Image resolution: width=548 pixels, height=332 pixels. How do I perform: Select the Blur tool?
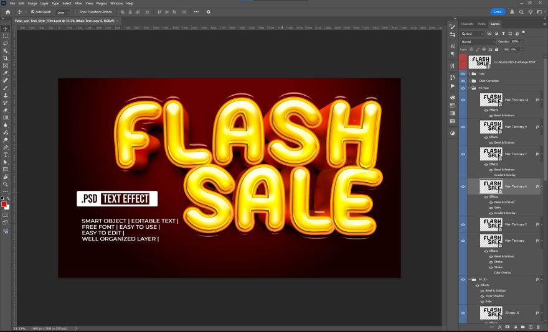tap(5, 125)
